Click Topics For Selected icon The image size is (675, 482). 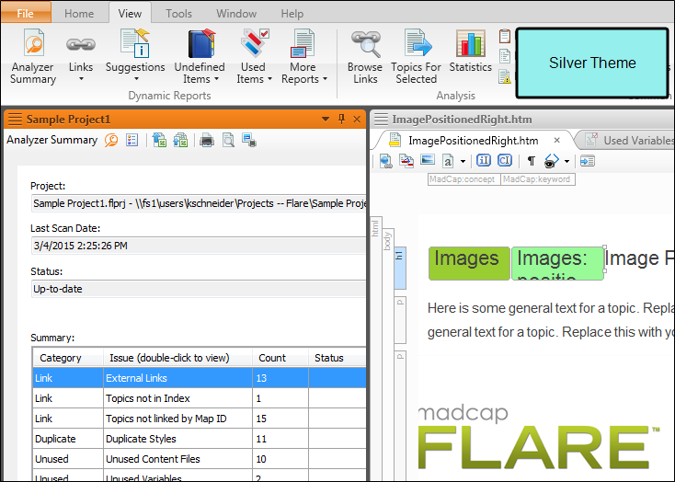click(x=418, y=43)
